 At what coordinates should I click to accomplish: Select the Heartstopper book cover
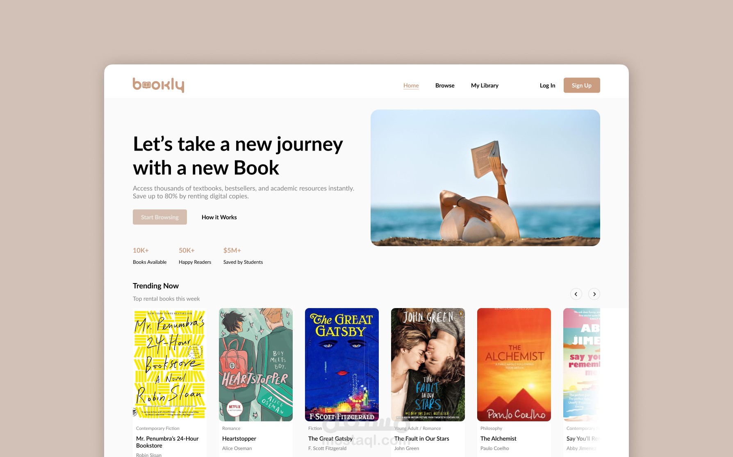256,365
